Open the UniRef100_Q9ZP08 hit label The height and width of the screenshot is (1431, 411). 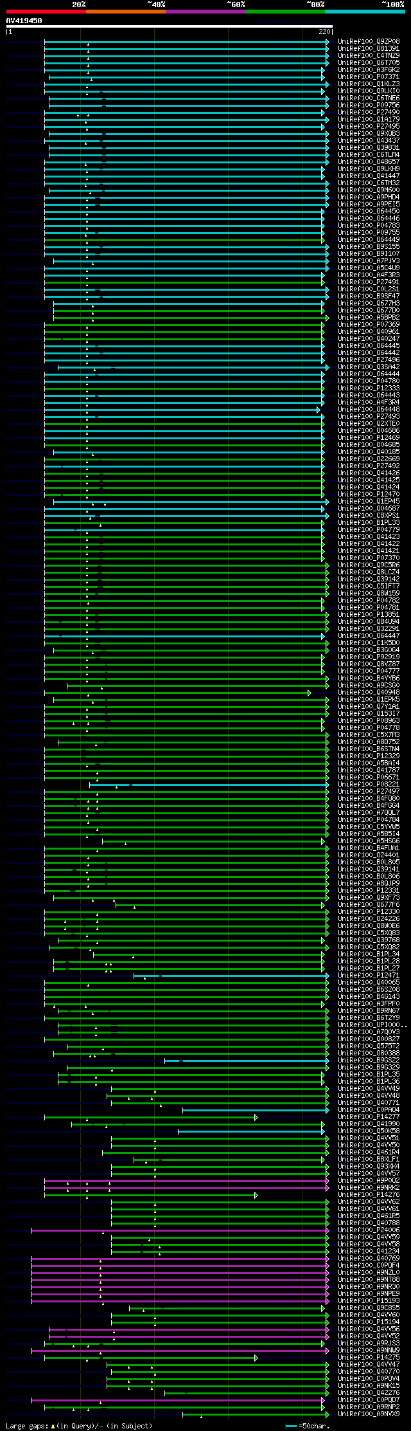369,42
